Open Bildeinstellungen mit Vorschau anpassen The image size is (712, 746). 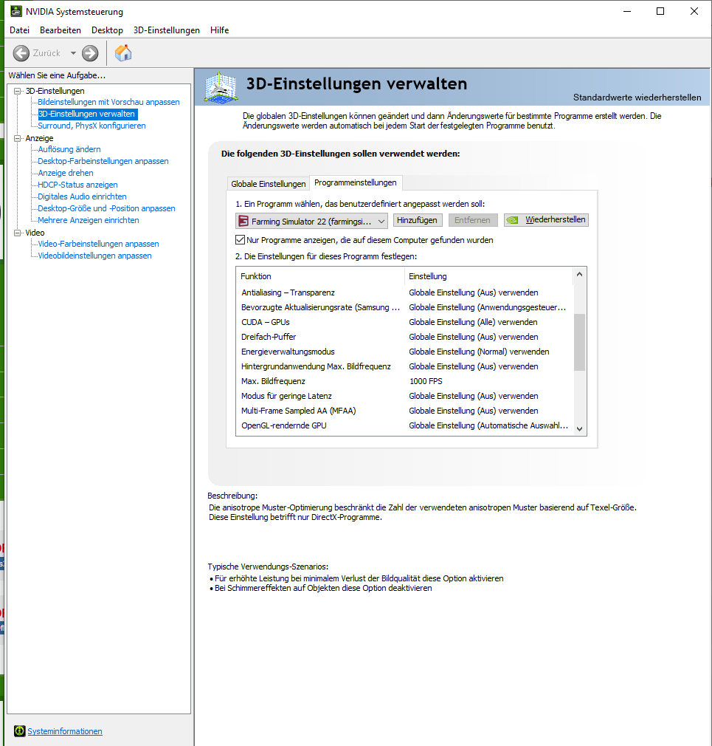click(x=109, y=102)
